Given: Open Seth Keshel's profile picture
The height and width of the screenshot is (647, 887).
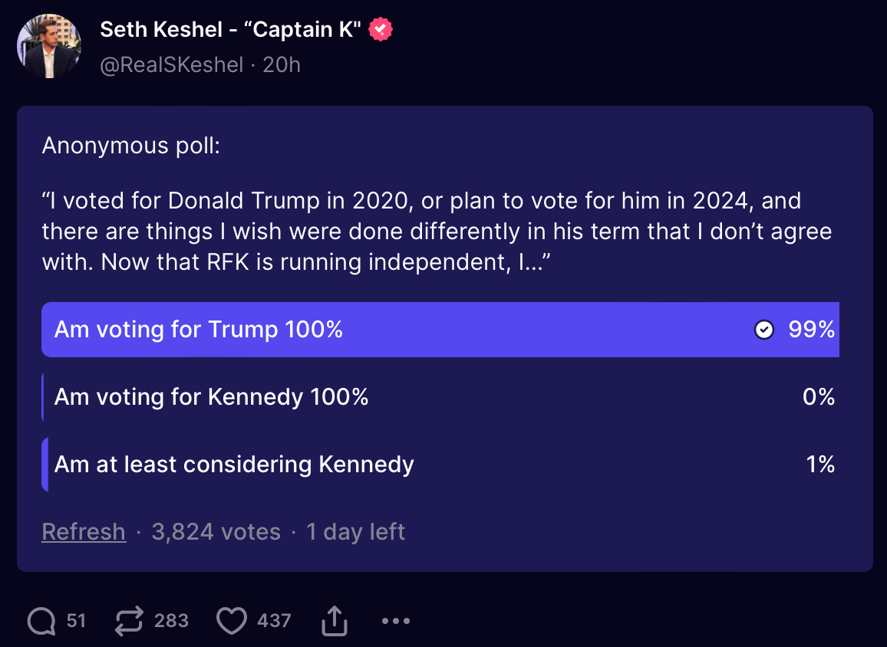Looking at the screenshot, I should [49, 45].
